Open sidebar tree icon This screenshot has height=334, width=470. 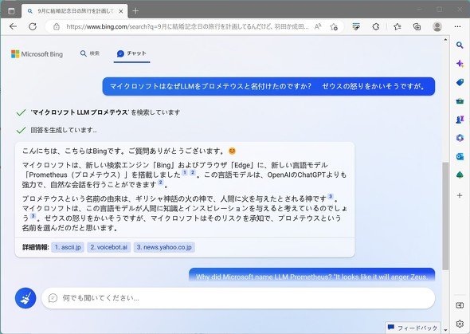coord(460,175)
